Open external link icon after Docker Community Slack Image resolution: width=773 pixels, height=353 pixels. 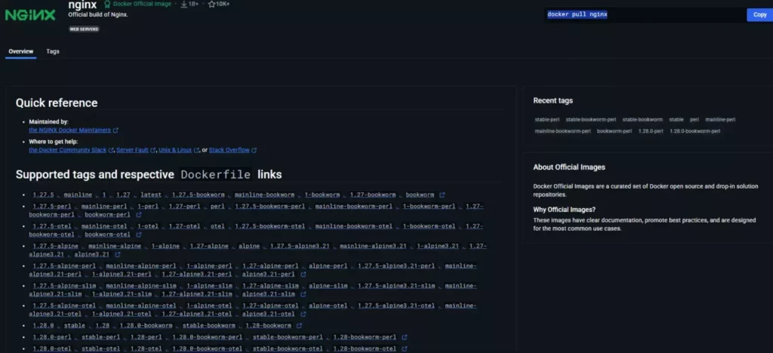coord(111,150)
